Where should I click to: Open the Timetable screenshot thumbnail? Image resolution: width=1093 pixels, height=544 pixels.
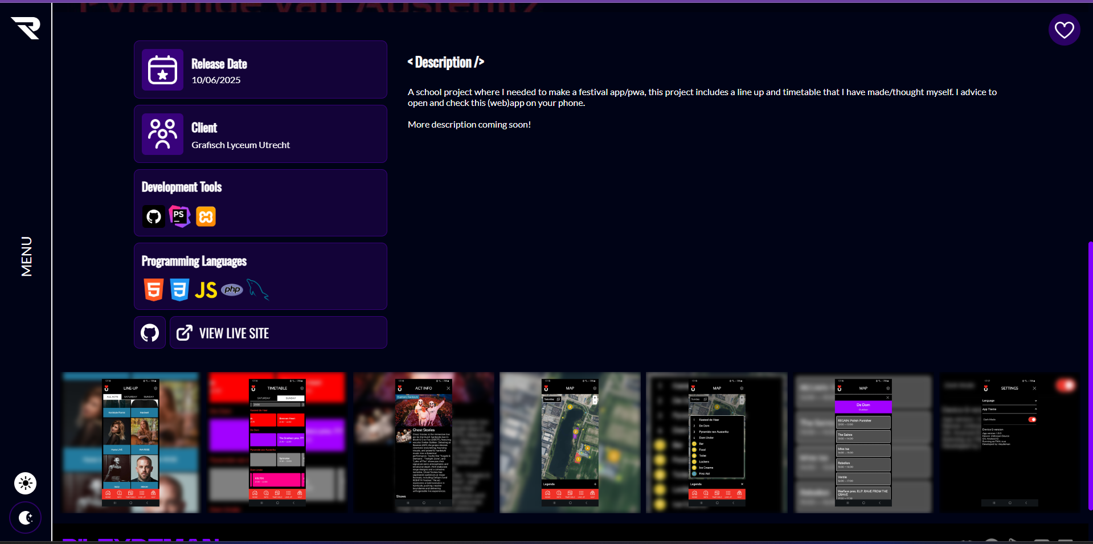(277, 443)
